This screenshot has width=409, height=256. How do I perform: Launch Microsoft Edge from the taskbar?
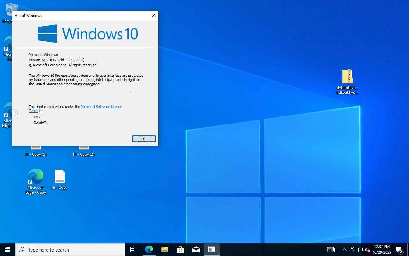pos(149,250)
